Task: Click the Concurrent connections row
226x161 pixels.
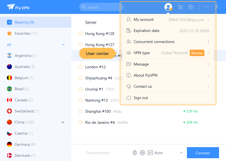Action: (168, 42)
